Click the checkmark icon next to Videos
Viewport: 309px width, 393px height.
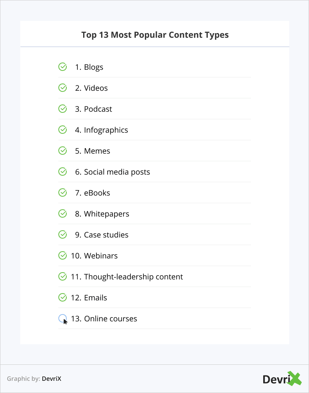click(63, 88)
